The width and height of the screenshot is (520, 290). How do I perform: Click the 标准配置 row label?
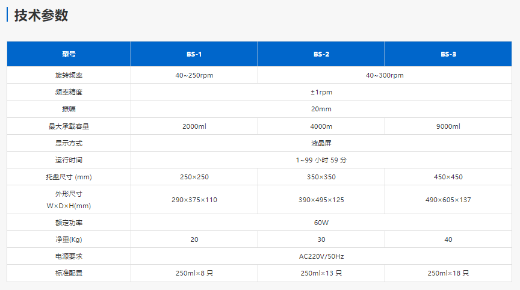pos(69,273)
